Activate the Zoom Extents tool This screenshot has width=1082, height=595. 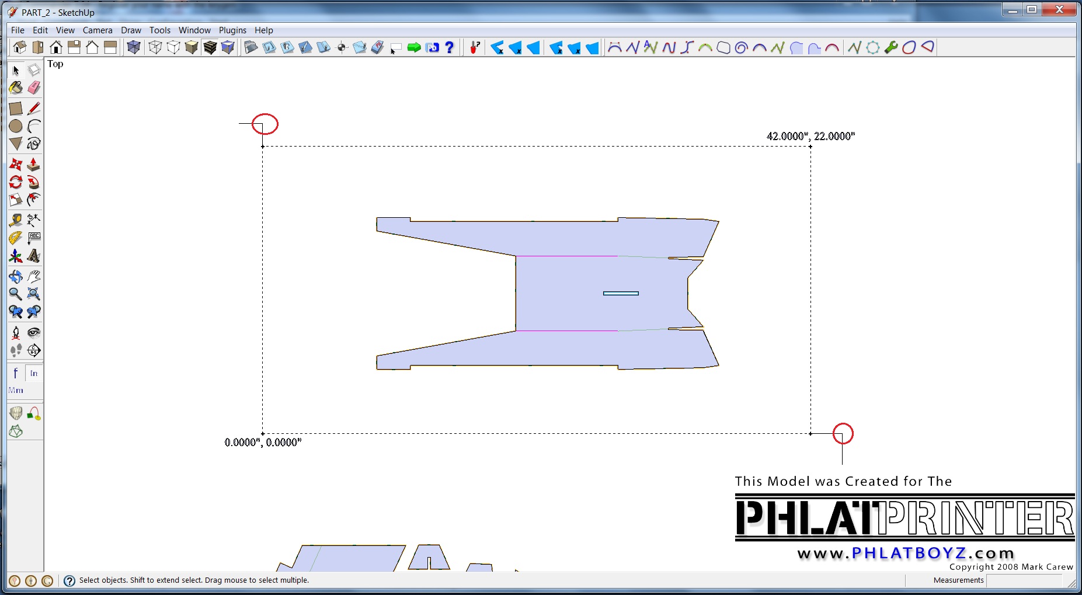[x=34, y=294]
